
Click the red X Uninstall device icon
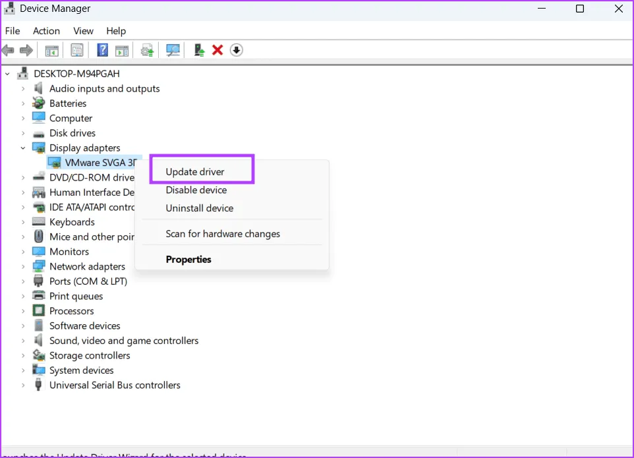pos(217,50)
